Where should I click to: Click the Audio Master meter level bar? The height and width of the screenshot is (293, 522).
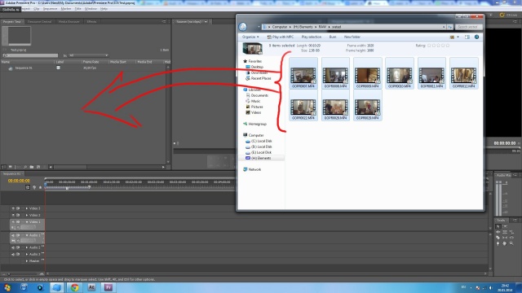pyautogui.click(x=498, y=199)
